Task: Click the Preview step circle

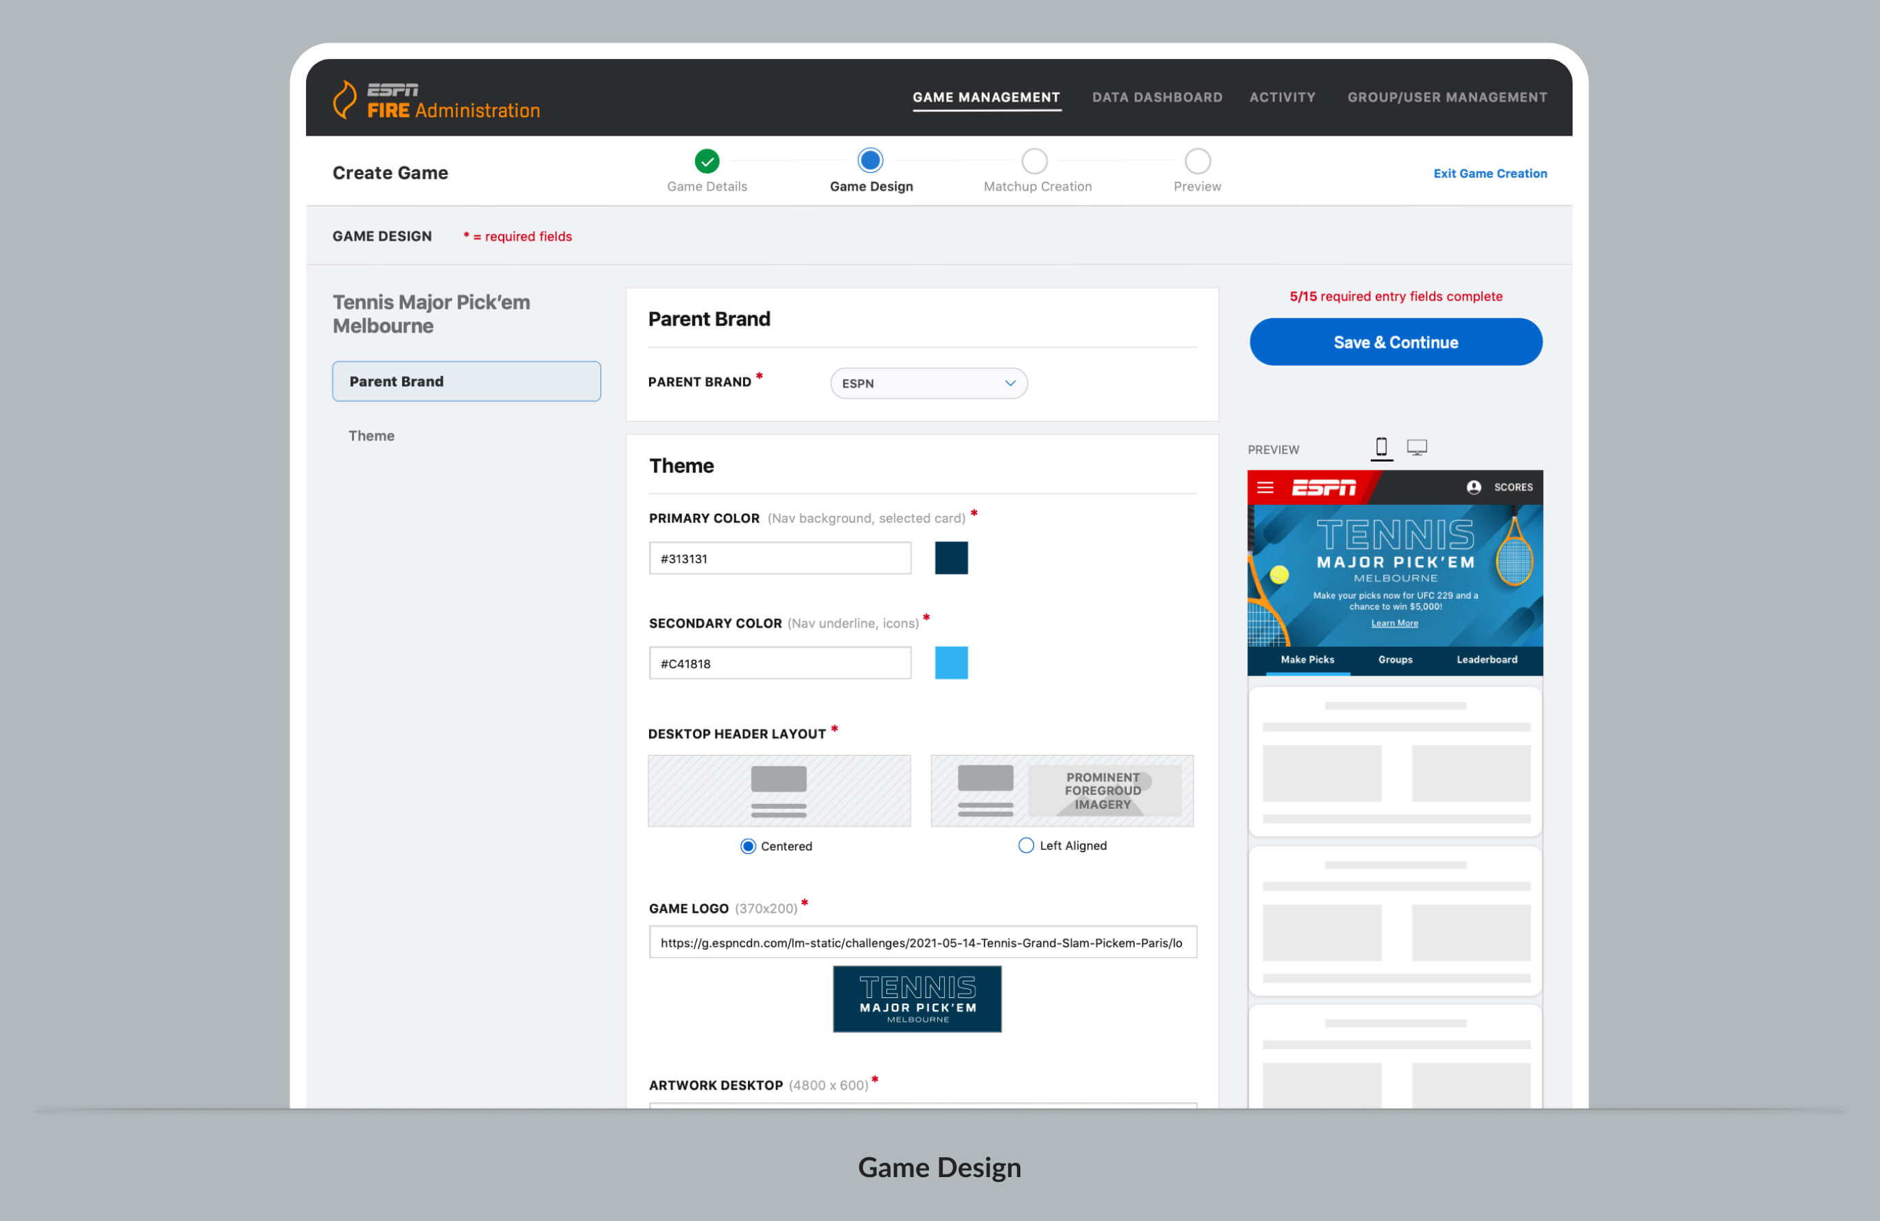Action: 1197,161
